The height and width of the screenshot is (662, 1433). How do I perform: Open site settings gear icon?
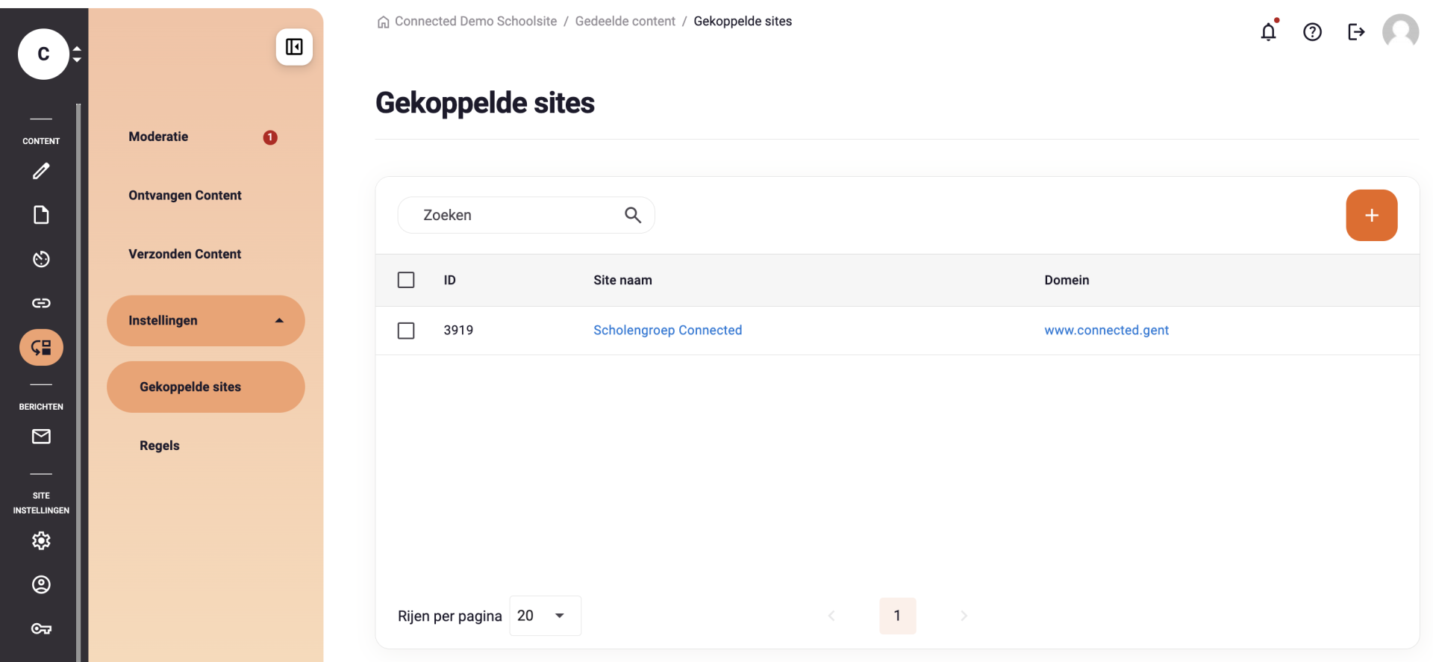(x=41, y=540)
